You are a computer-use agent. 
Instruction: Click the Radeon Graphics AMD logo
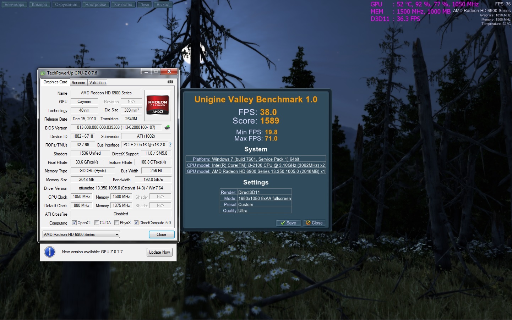pyautogui.click(x=158, y=105)
